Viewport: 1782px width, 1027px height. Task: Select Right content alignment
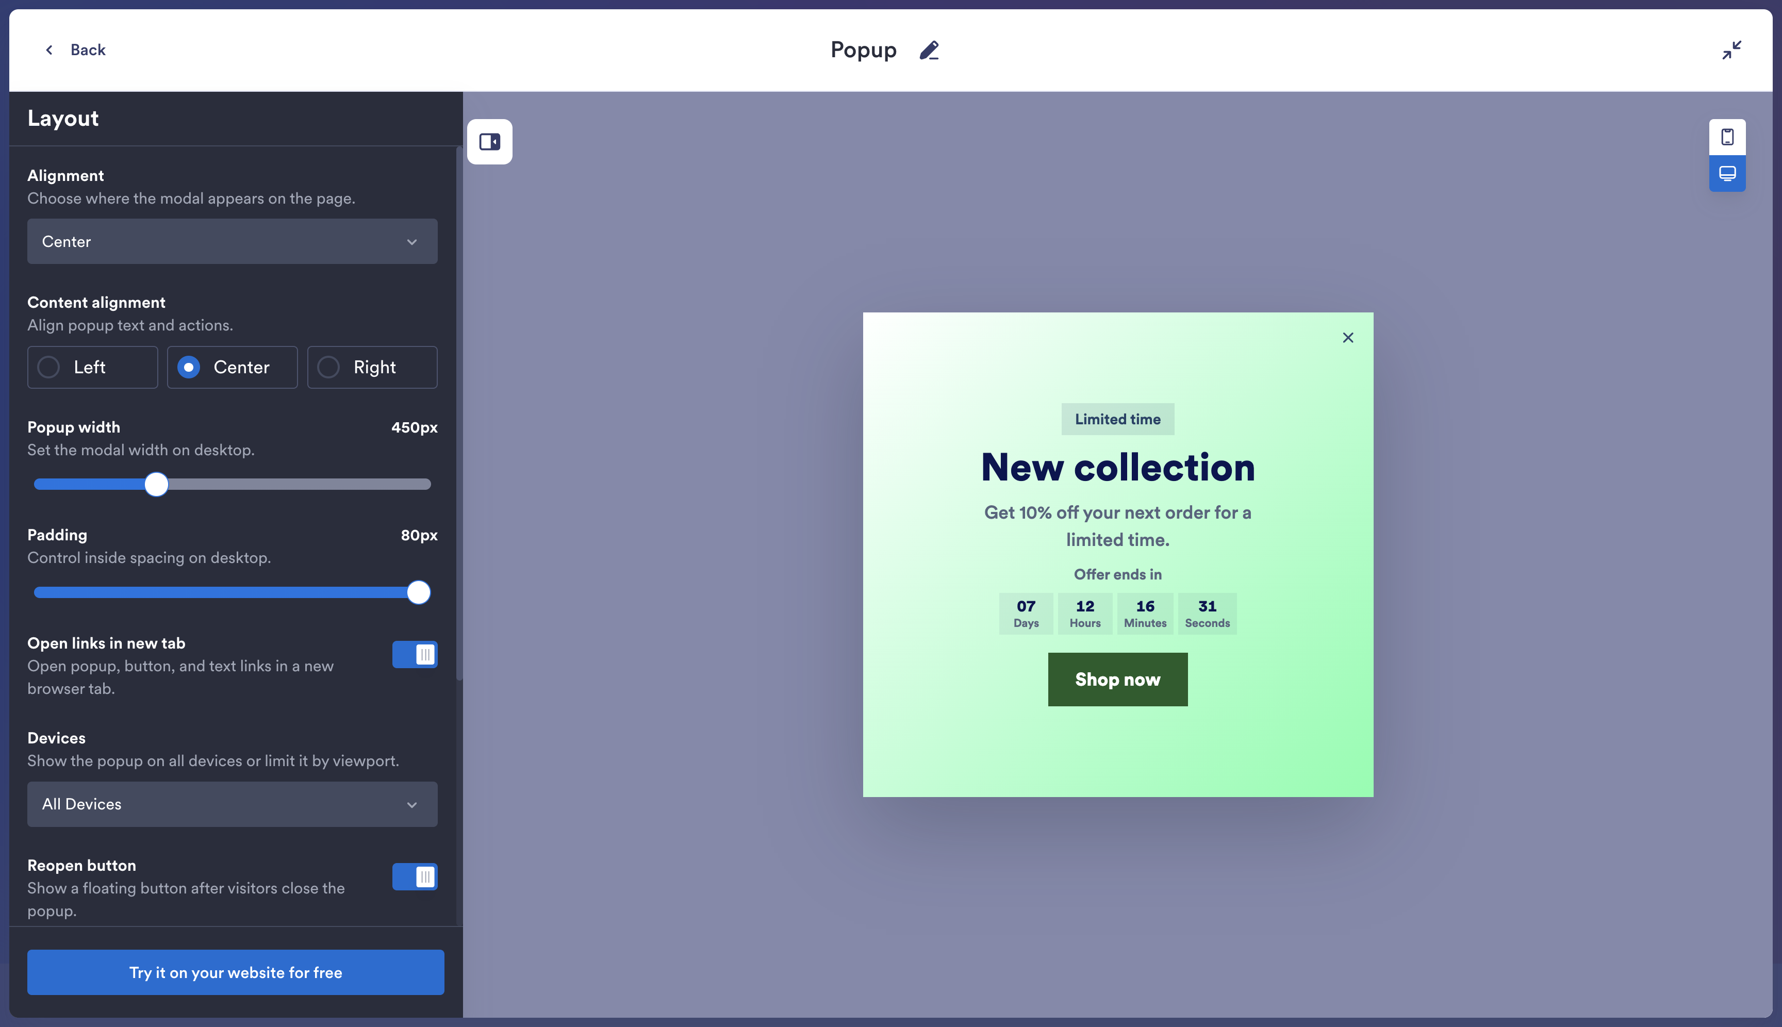coord(372,367)
